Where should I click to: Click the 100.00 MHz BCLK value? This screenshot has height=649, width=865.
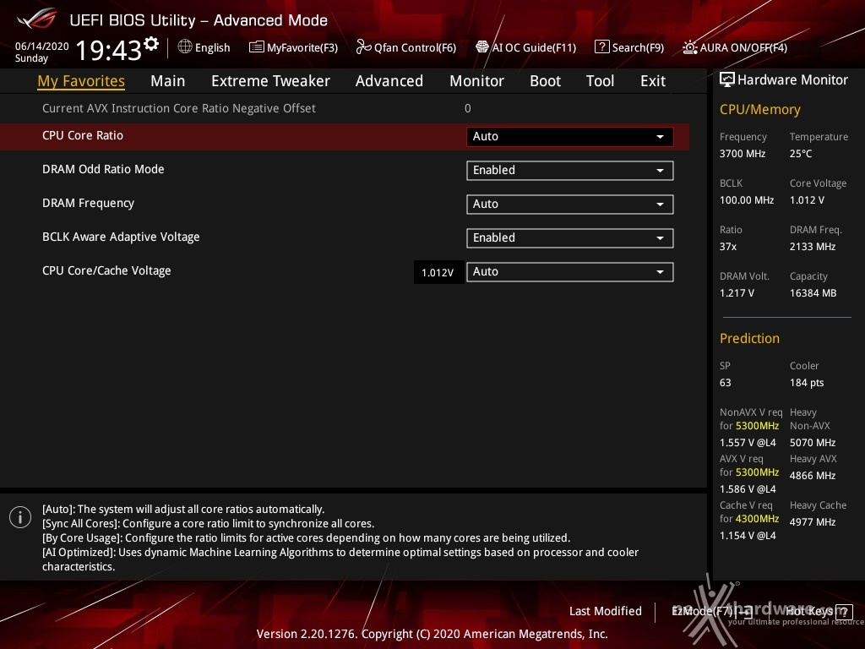tap(747, 199)
